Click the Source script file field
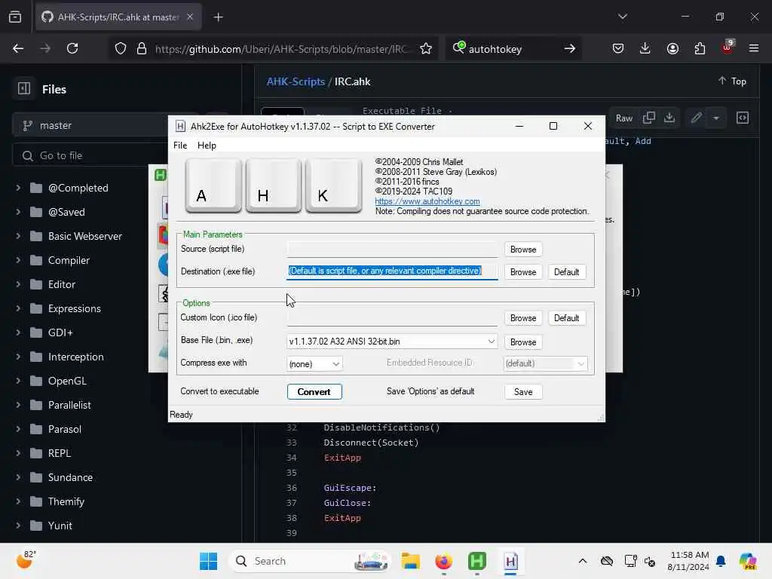Viewport: 772px width, 579px height. pyautogui.click(x=392, y=249)
